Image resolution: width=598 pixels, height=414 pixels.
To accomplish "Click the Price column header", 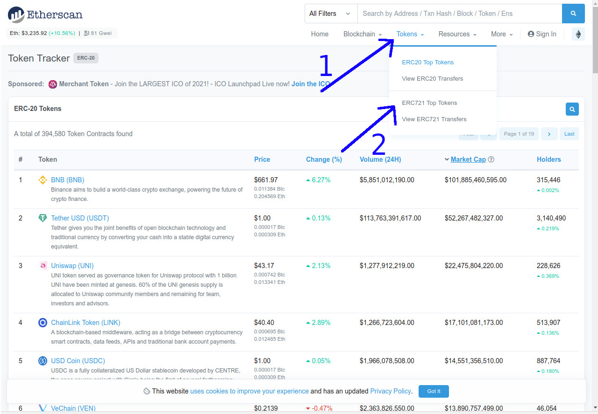I will [x=262, y=159].
